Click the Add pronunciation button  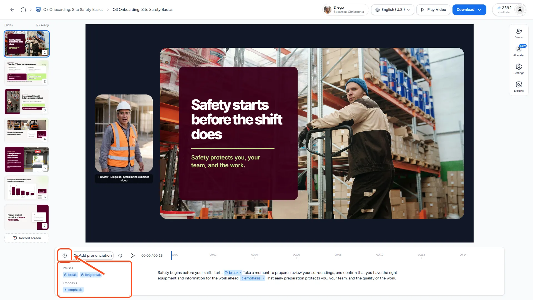[x=93, y=256]
